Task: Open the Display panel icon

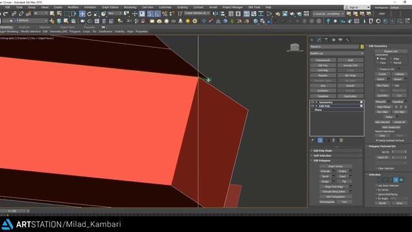Action: pos(341,40)
